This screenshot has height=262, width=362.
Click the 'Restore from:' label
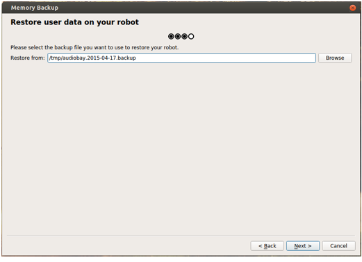28,58
